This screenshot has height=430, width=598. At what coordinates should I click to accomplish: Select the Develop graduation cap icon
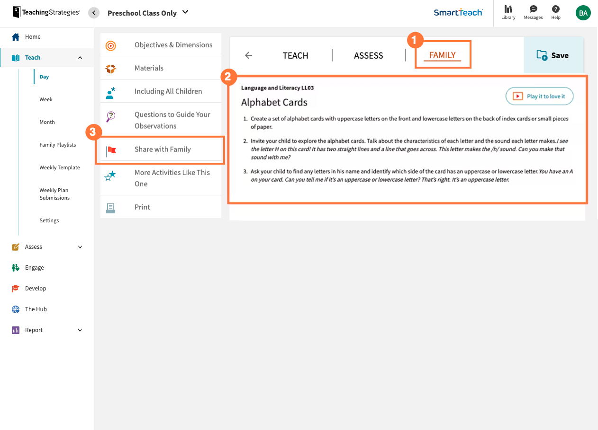pos(15,288)
